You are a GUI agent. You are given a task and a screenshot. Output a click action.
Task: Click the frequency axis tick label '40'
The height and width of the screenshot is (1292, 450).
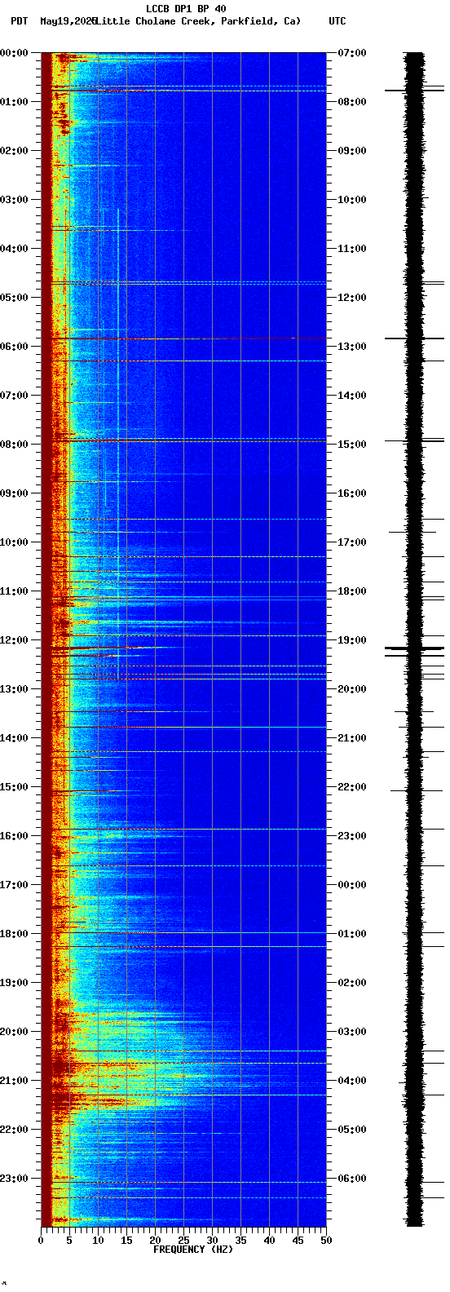[269, 1241]
